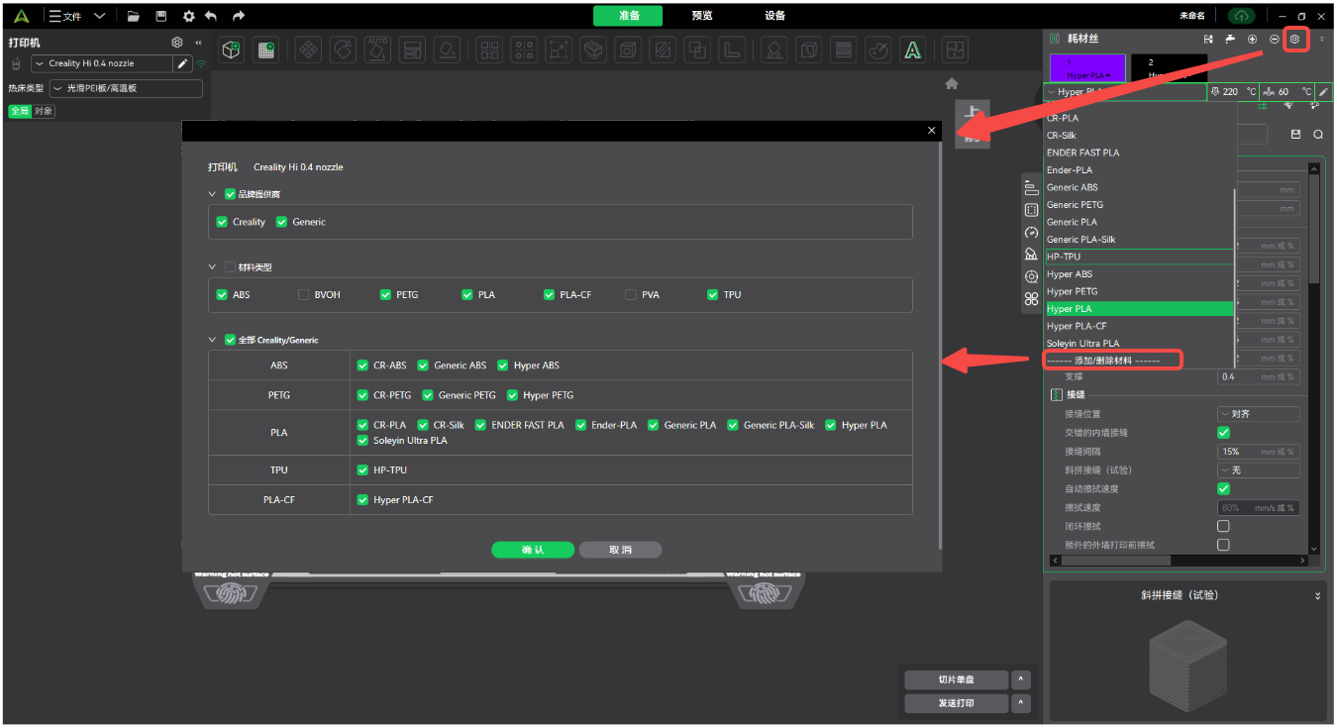The height and width of the screenshot is (728, 1337).
Task: Uncheck the Creality brand checkbox
Action: 222,222
